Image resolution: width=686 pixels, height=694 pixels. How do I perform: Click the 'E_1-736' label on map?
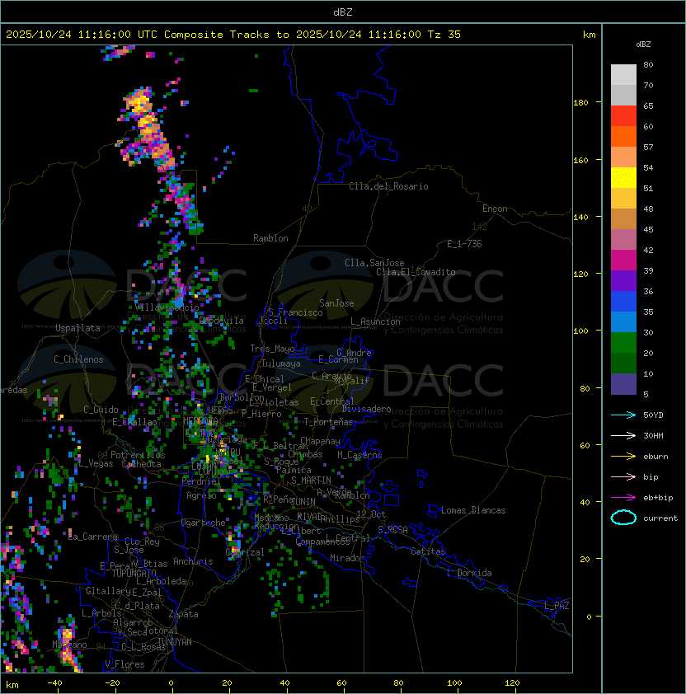point(464,244)
